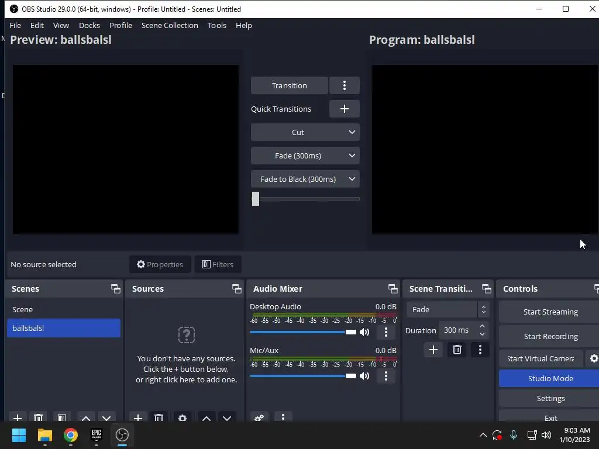Open Audio Mixer toolbar three-dot menu

[283, 417]
